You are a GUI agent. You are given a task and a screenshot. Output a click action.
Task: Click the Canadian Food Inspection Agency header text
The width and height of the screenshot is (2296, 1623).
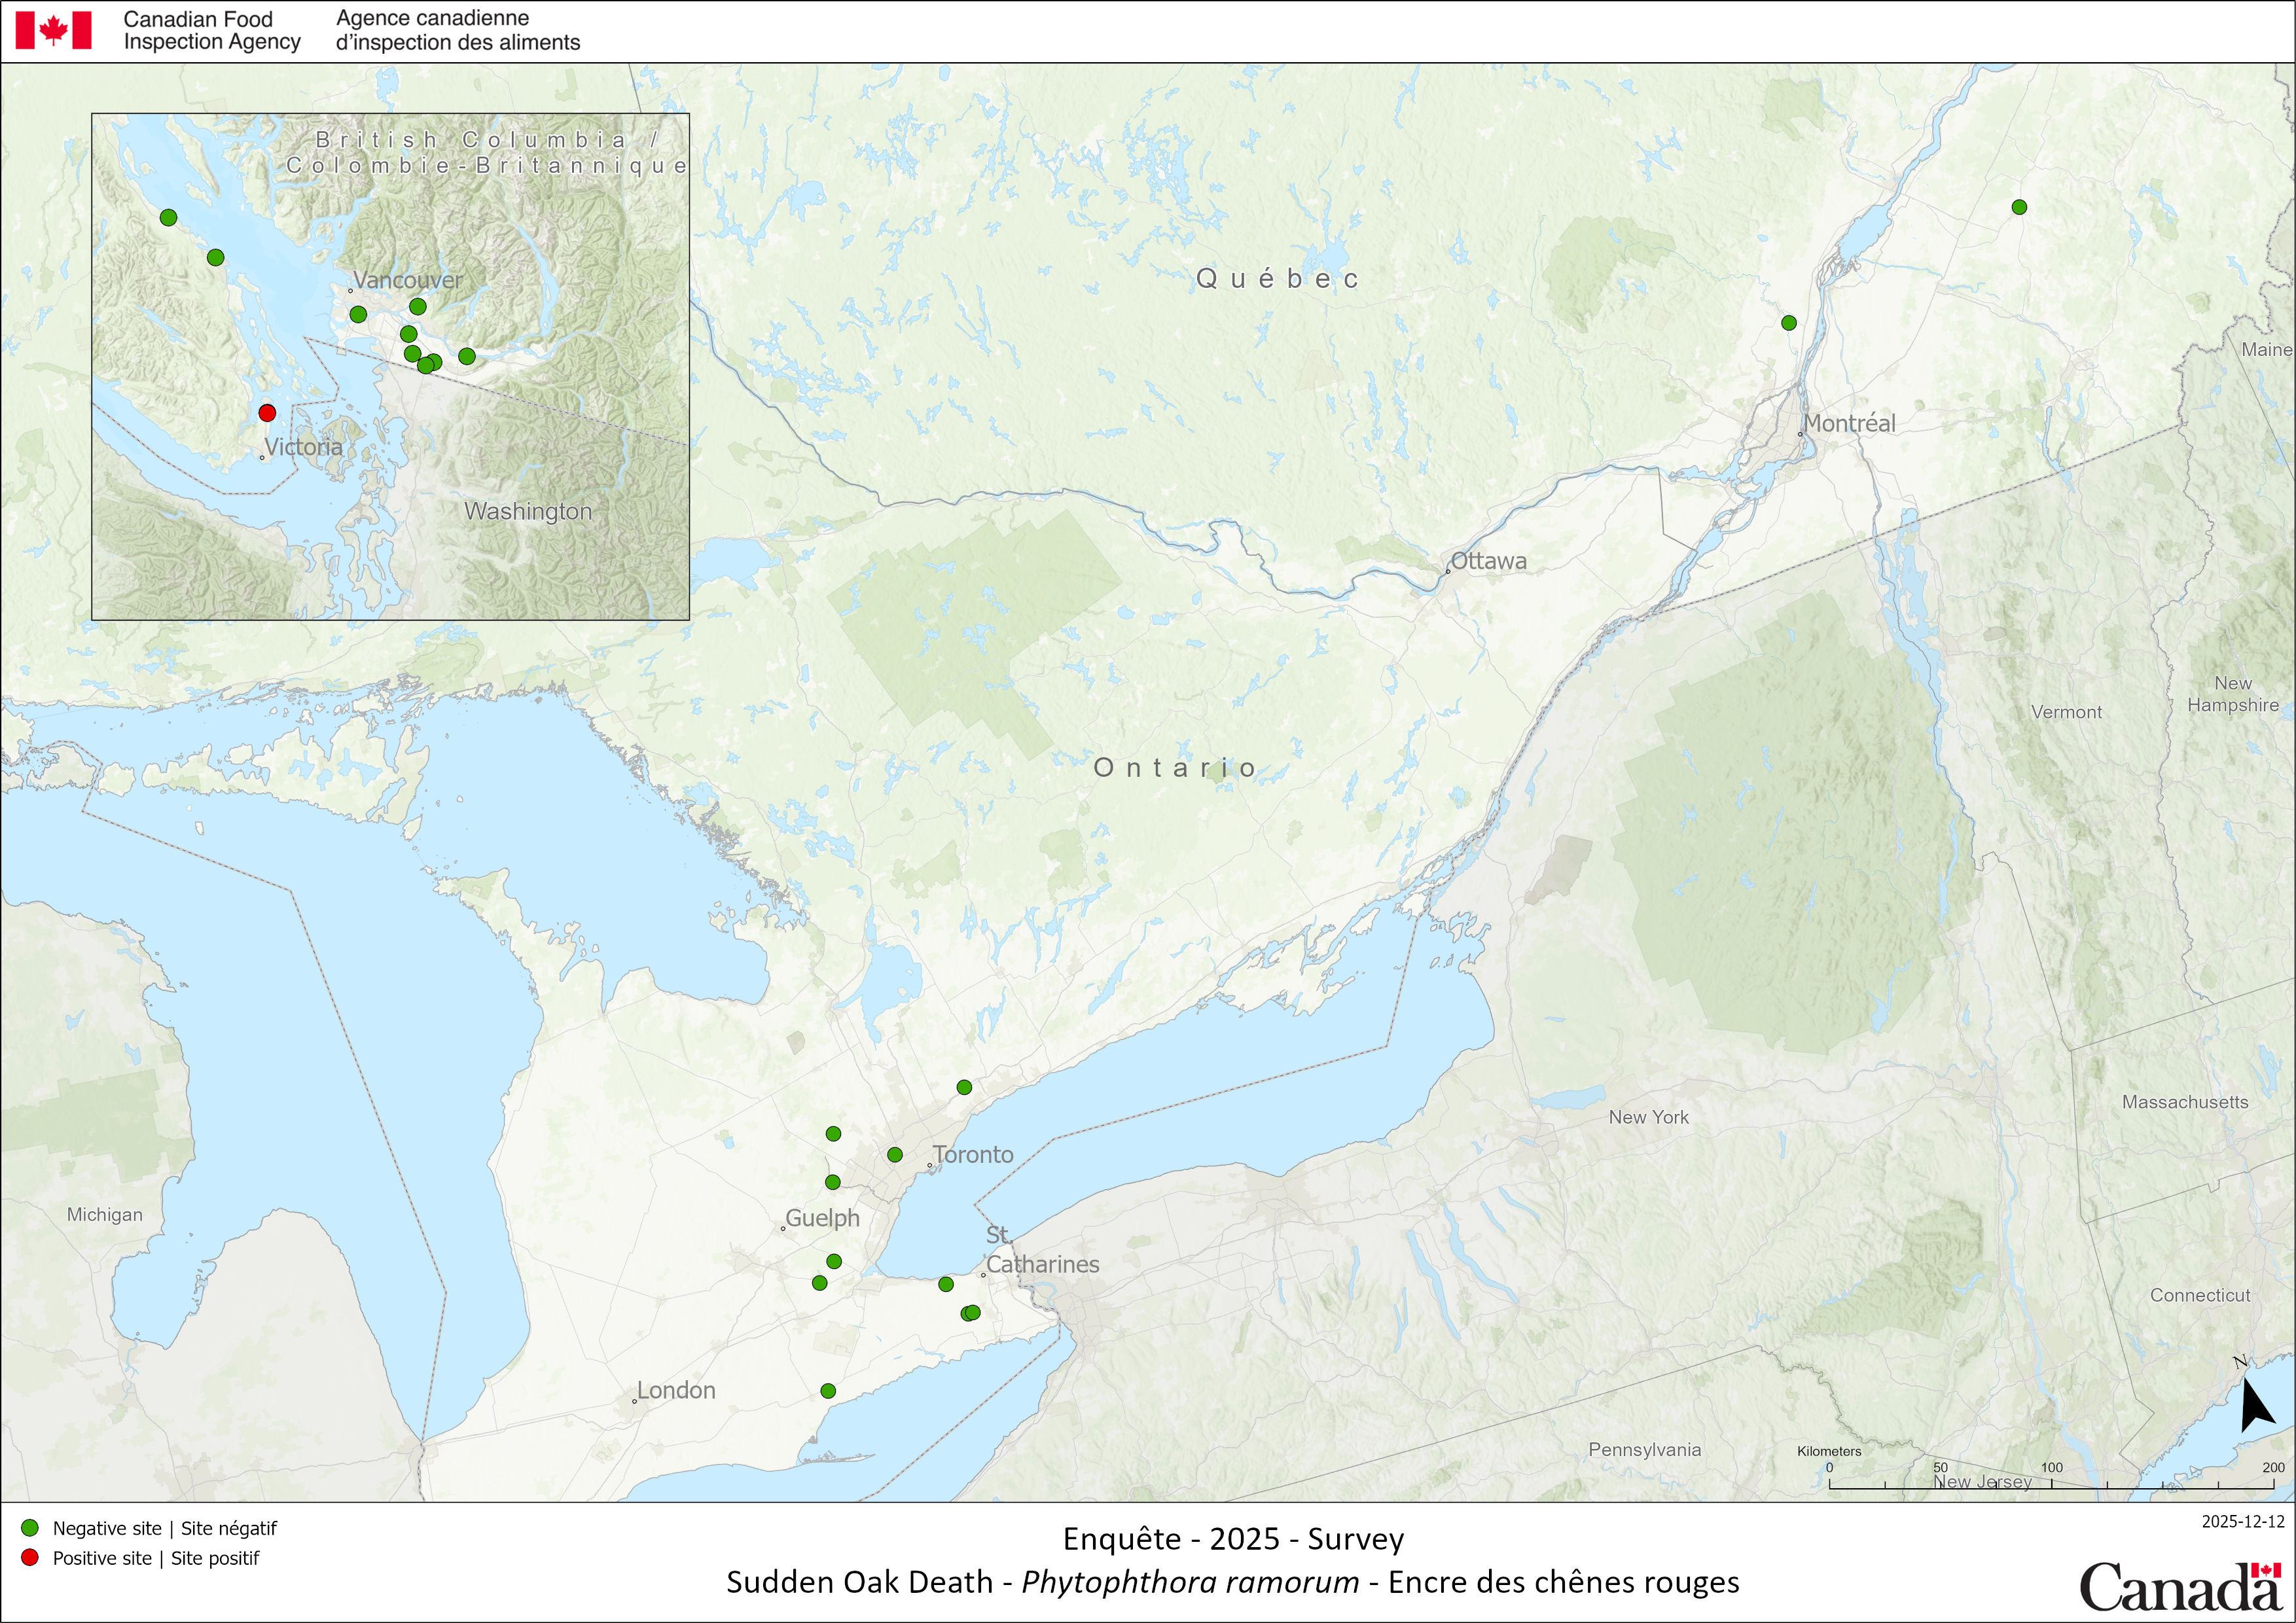pyautogui.click(x=211, y=30)
